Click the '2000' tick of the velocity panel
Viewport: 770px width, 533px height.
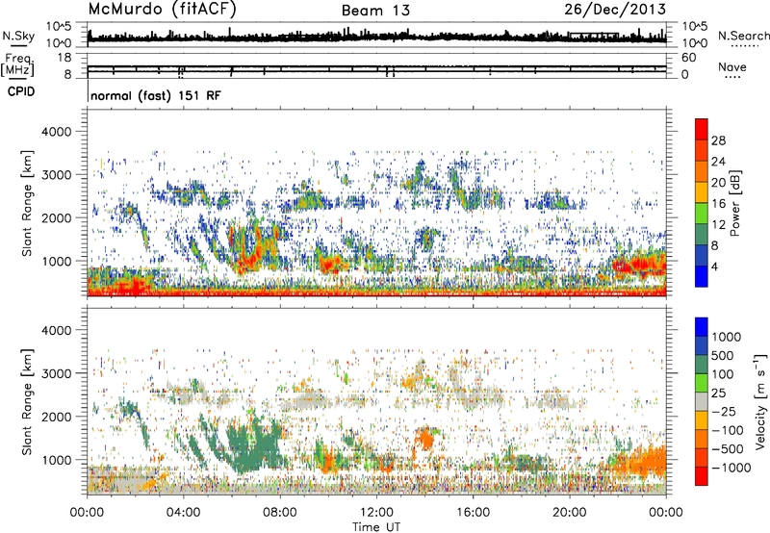click(x=56, y=417)
